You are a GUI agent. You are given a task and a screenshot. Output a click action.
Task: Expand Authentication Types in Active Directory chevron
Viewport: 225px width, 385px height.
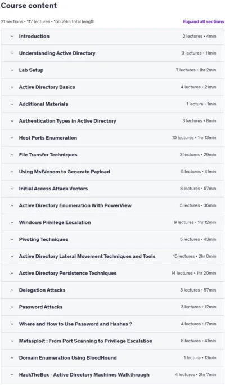coord(12,121)
